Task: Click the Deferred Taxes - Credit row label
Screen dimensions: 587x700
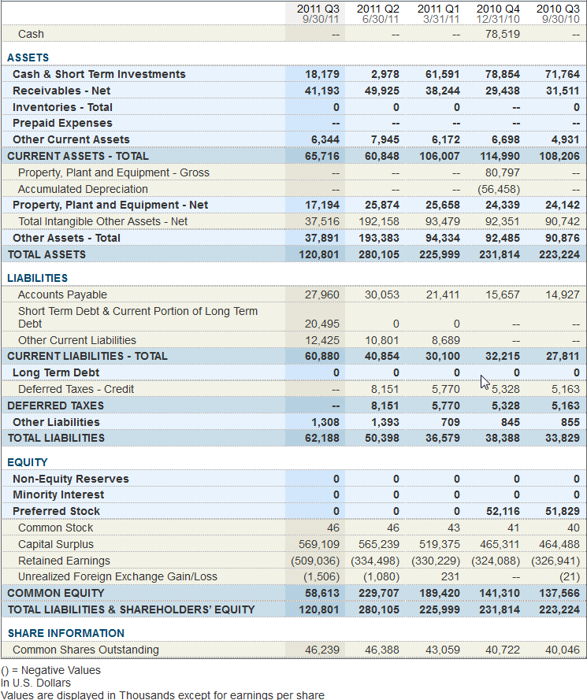Action: pyautogui.click(x=76, y=389)
